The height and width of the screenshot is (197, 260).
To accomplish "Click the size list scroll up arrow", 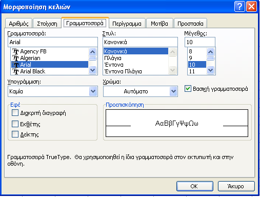I will pyautogui.click(x=210, y=52).
